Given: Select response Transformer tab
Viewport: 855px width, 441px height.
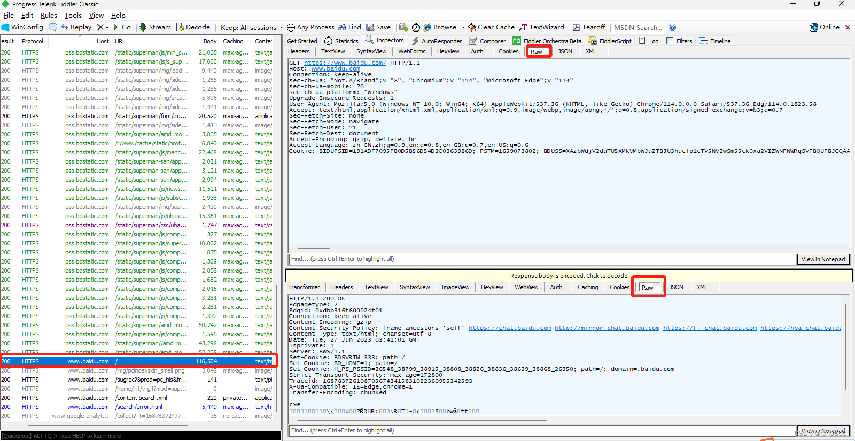Looking at the screenshot, I should 304,288.
